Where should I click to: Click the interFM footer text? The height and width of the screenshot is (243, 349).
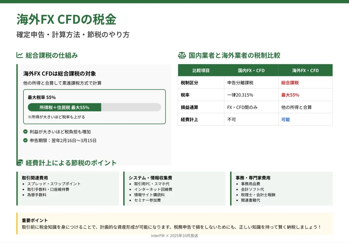174,236
